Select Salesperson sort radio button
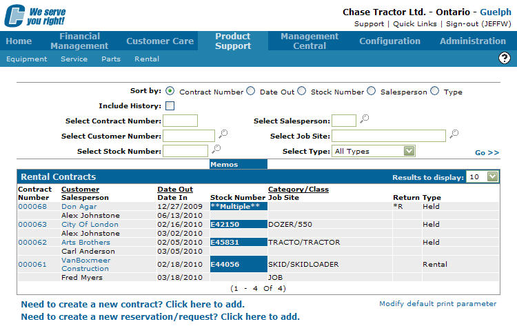Screen dimensions: 517x335 point(372,91)
